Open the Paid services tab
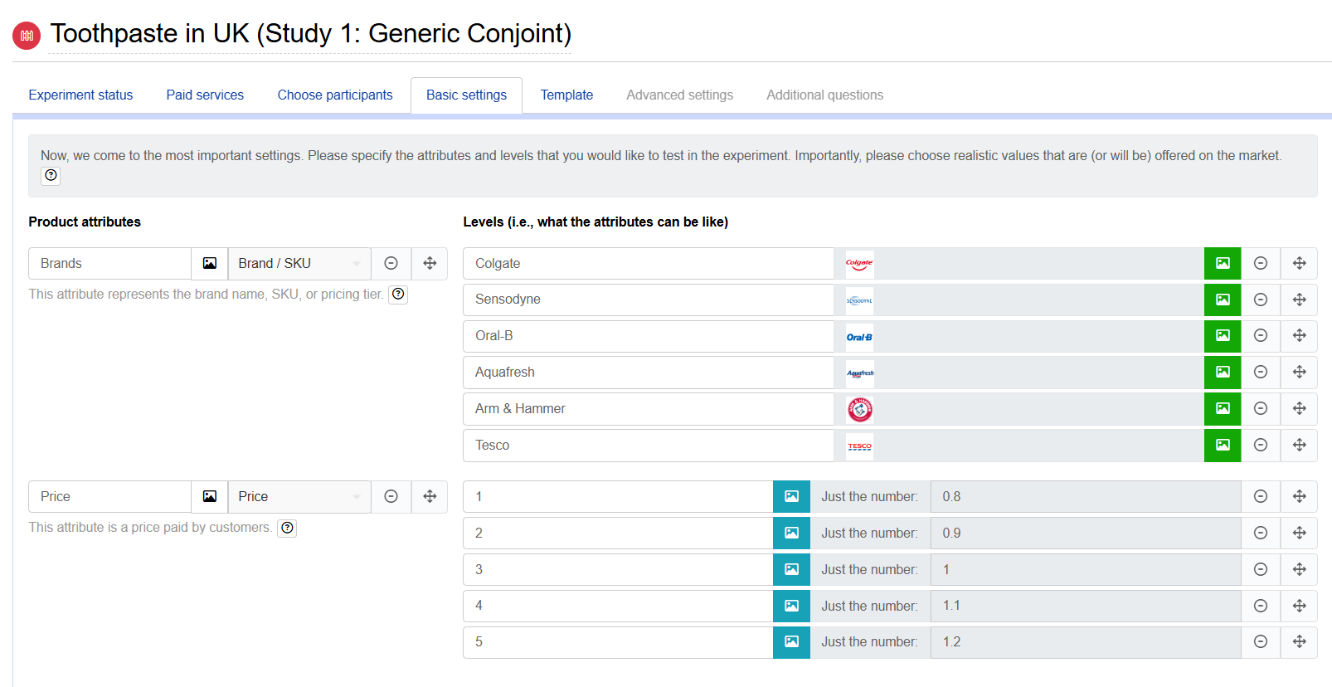 pos(205,95)
